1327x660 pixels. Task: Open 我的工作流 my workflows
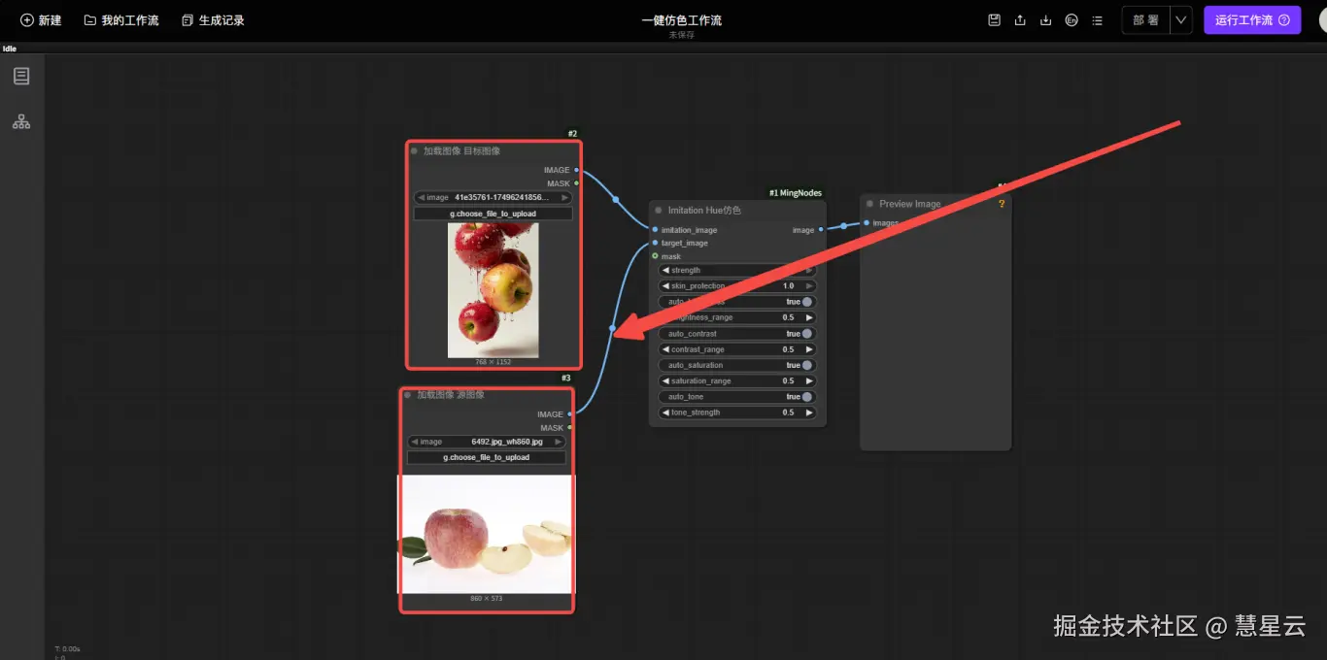[121, 20]
